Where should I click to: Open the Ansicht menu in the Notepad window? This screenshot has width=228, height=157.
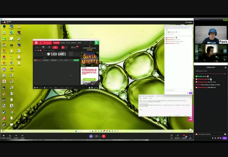pos(150,99)
